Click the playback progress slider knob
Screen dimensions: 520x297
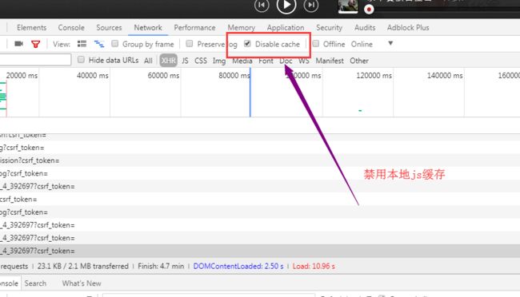click(x=369, y=10)
